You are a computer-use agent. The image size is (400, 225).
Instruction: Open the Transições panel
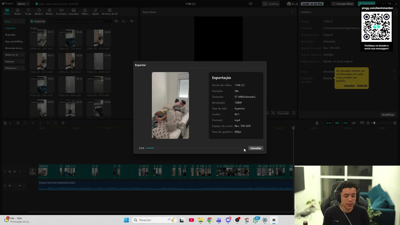(x=61, y=12)
